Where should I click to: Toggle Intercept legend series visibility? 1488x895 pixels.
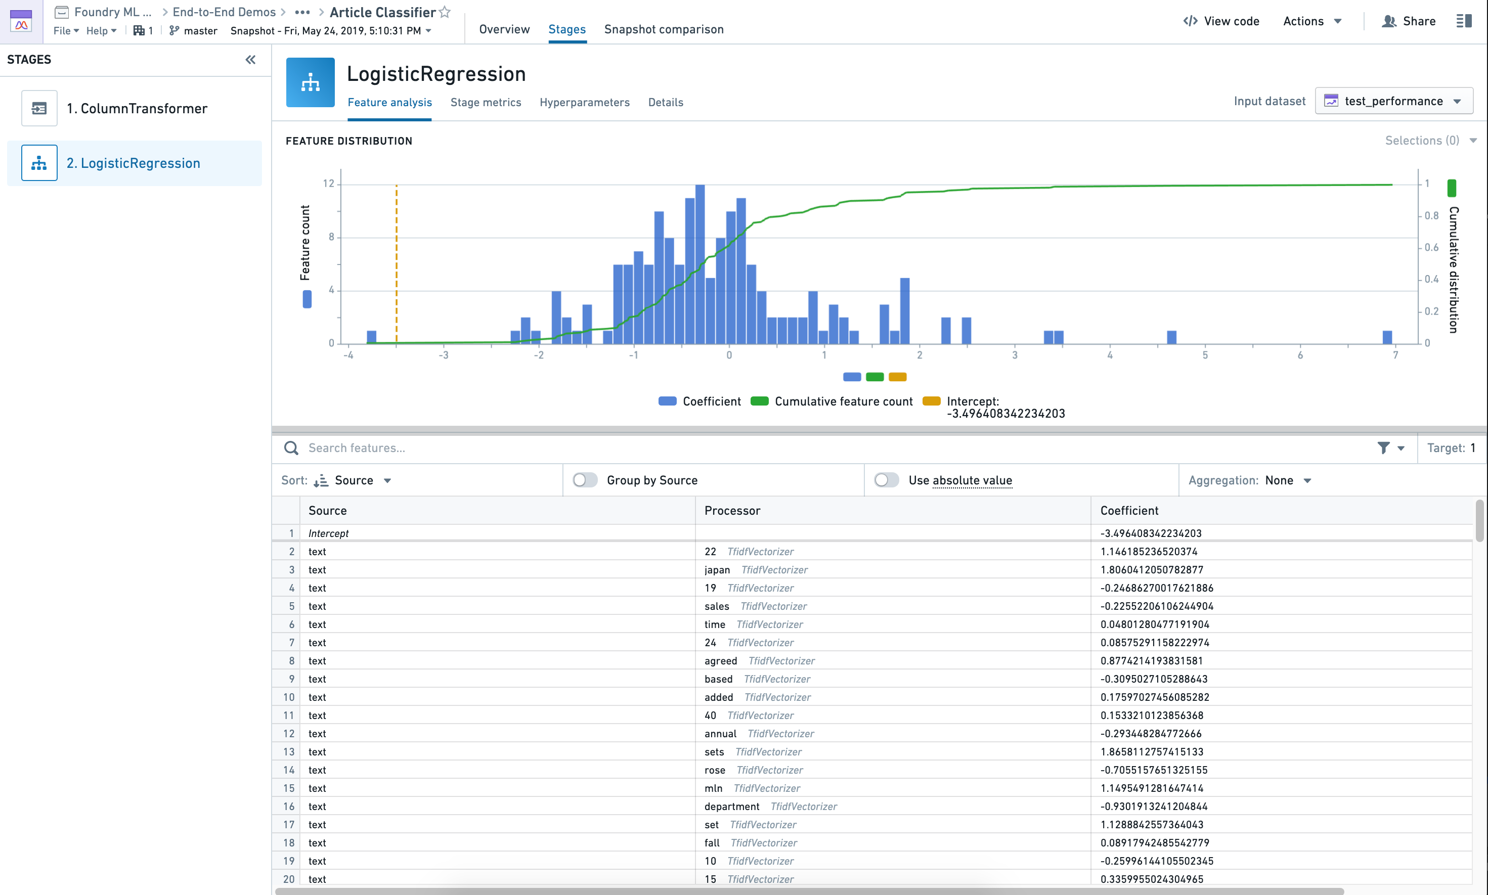(x=993, y=408)
